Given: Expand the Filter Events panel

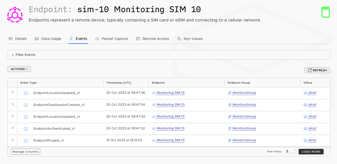Looking at the screenshot, I should [169, 55].
